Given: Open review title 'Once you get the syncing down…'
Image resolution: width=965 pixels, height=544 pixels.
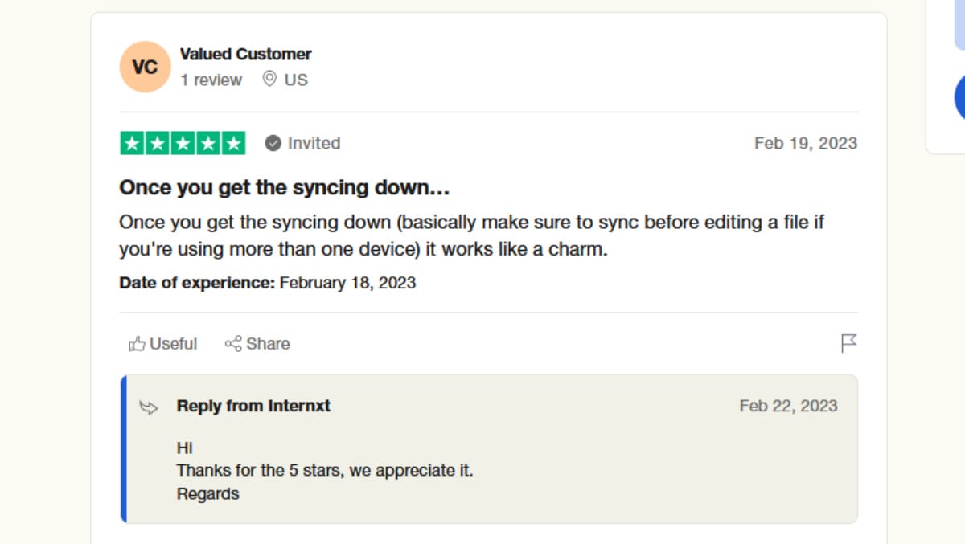Looking at the screenshot, I should click(x=284, y=188).
